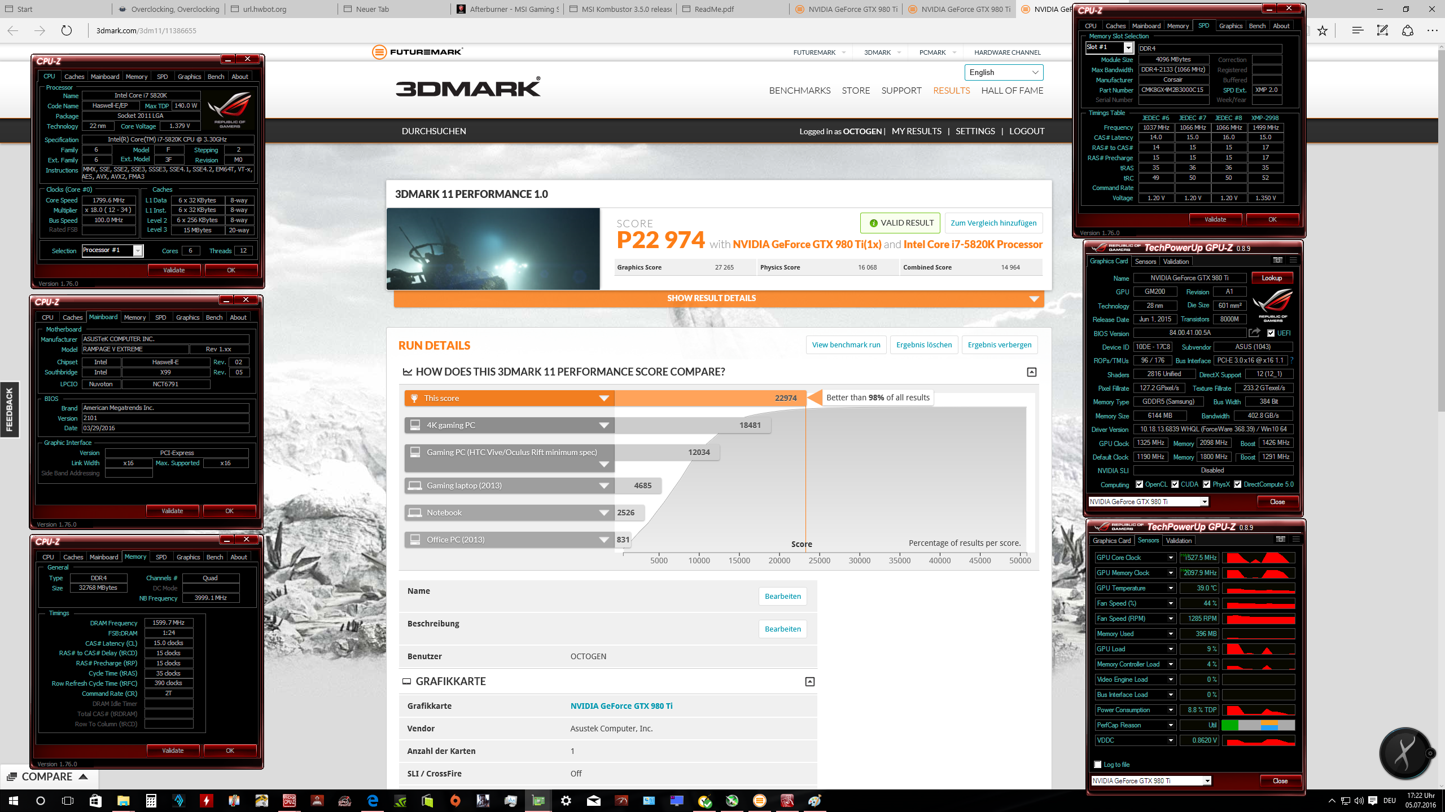Click the Make a Web Note icon
This screenshot has height=812, width=1445.
click(x=1382, y=30)
